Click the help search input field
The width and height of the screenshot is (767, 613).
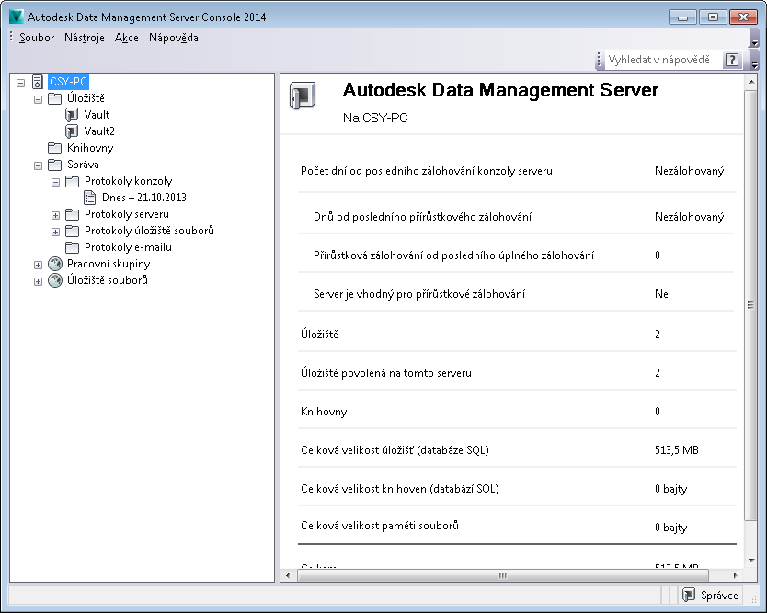coord(662,60)
